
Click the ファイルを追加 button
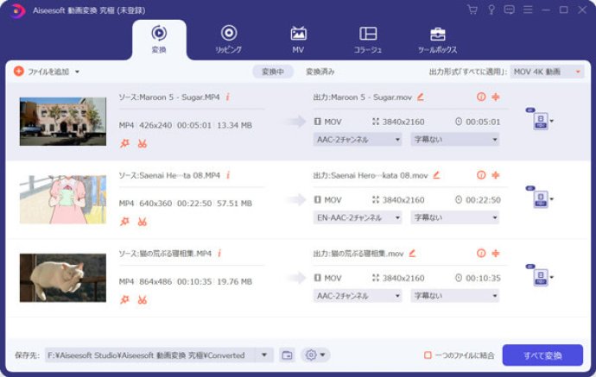tap(41, 72)
